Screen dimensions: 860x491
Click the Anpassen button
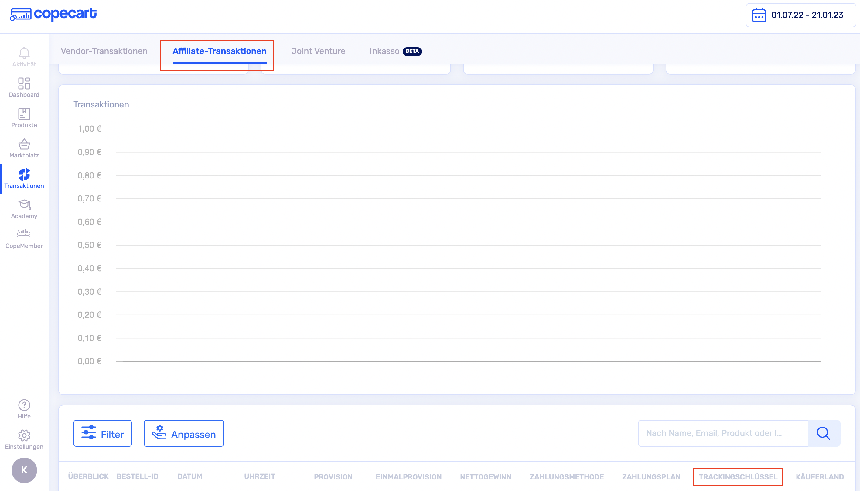[183, 433]
